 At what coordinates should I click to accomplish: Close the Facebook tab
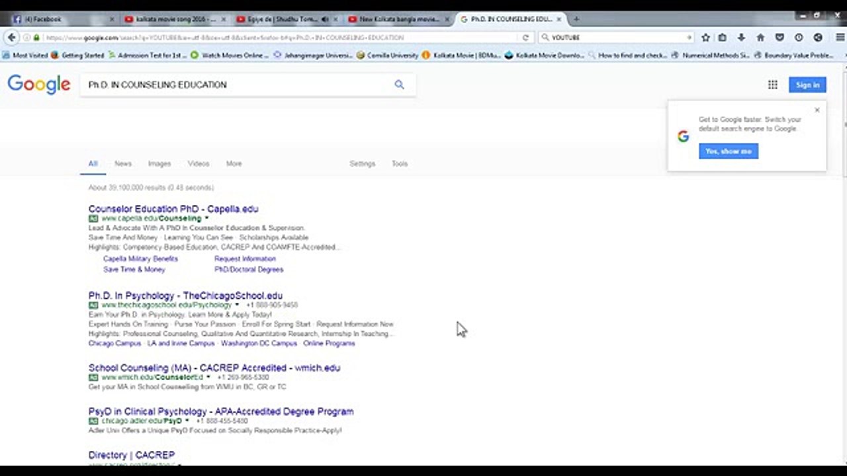112,19
